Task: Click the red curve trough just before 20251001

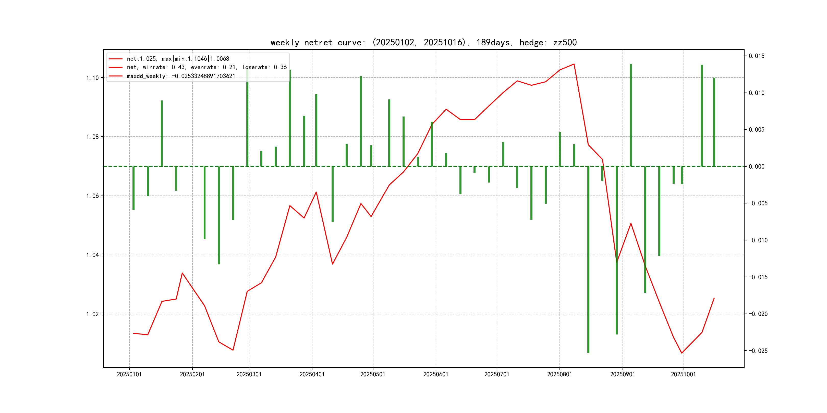Action: coord(682,353)
